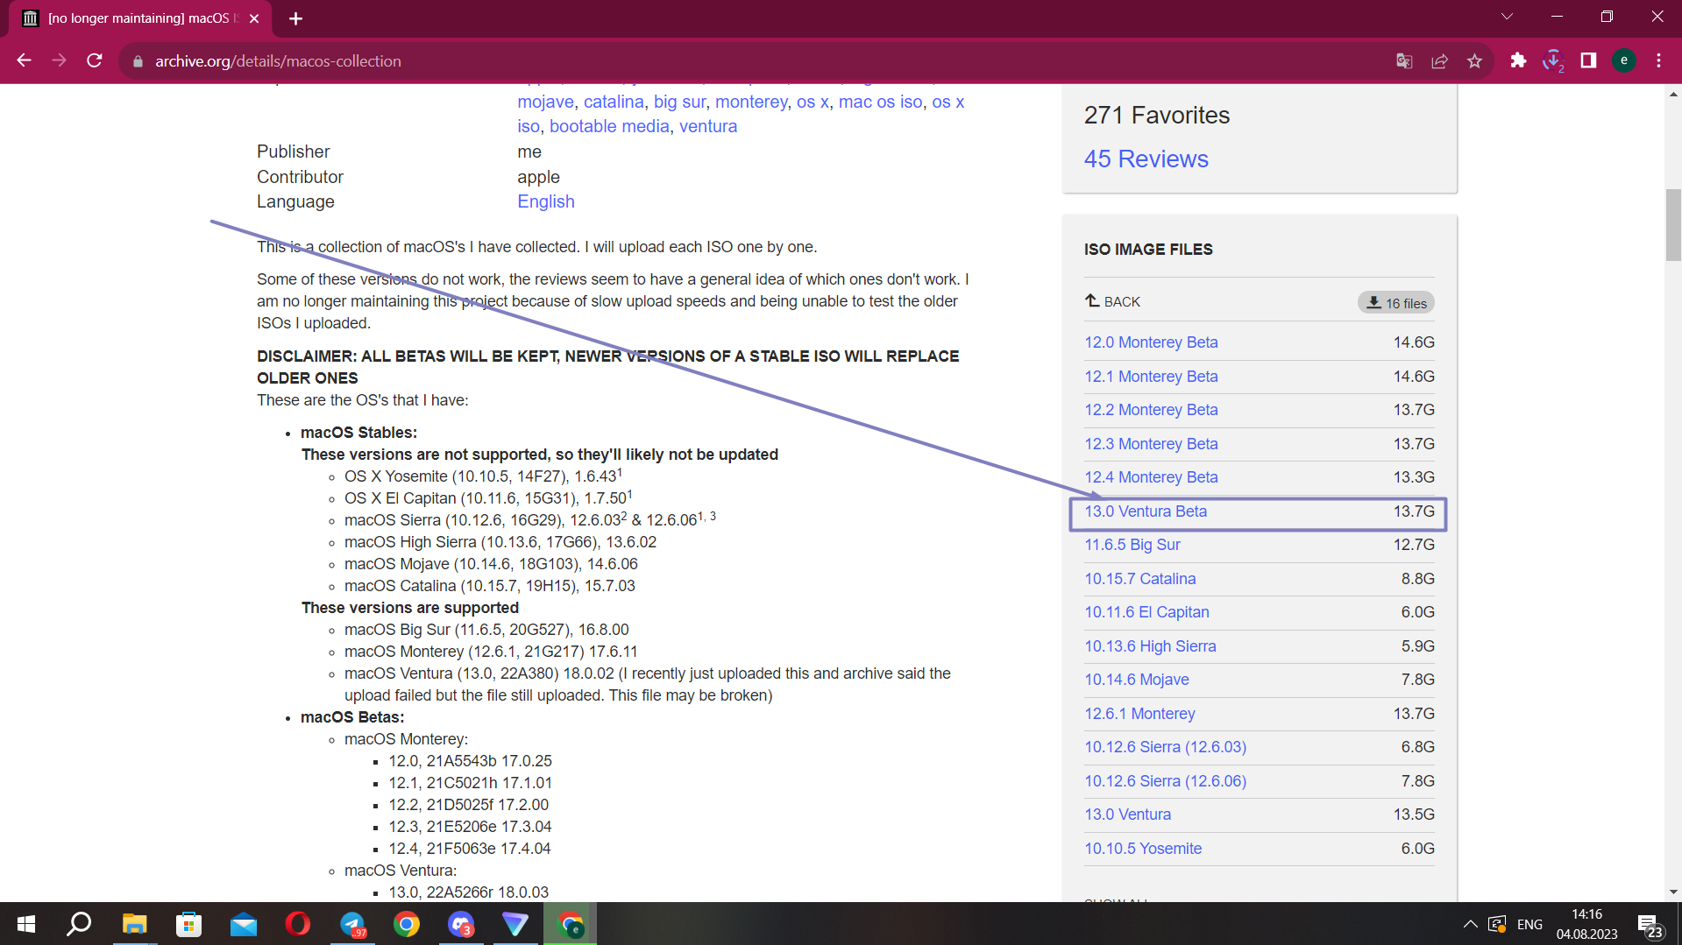This screenshot has width=1682, height=945.
Task: Open the English language link
Action: (x=545, y=201)
